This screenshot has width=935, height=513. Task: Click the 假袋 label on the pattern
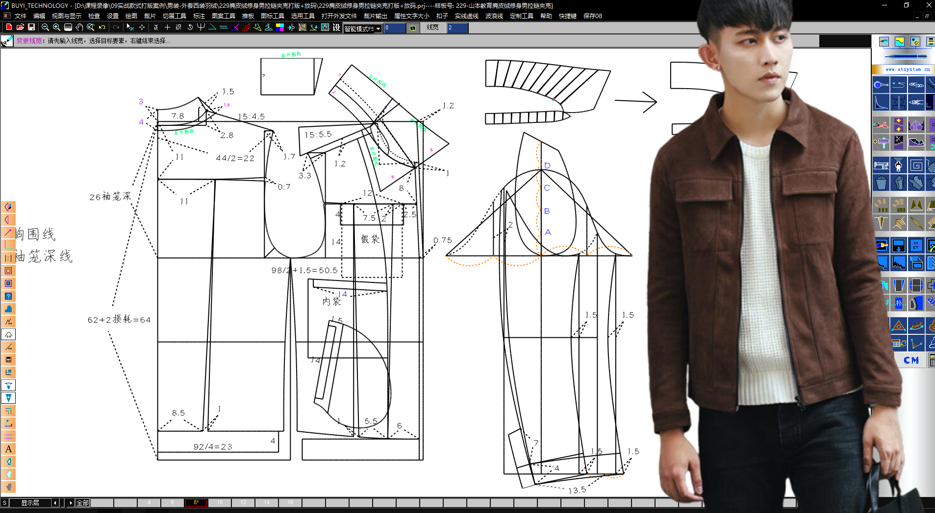(x=371, y=239)
